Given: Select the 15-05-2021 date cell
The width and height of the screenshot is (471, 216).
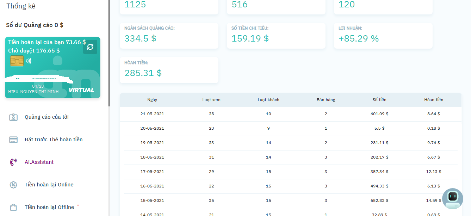Looking at the screenshot, I should click(x=152, y=200).
